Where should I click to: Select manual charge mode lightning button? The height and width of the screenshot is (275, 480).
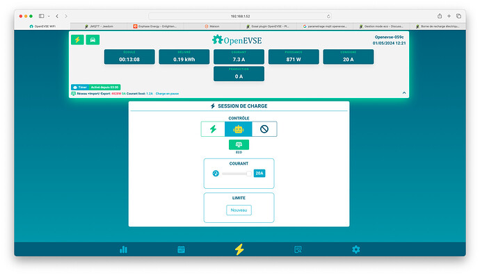[x=213, y=129]
